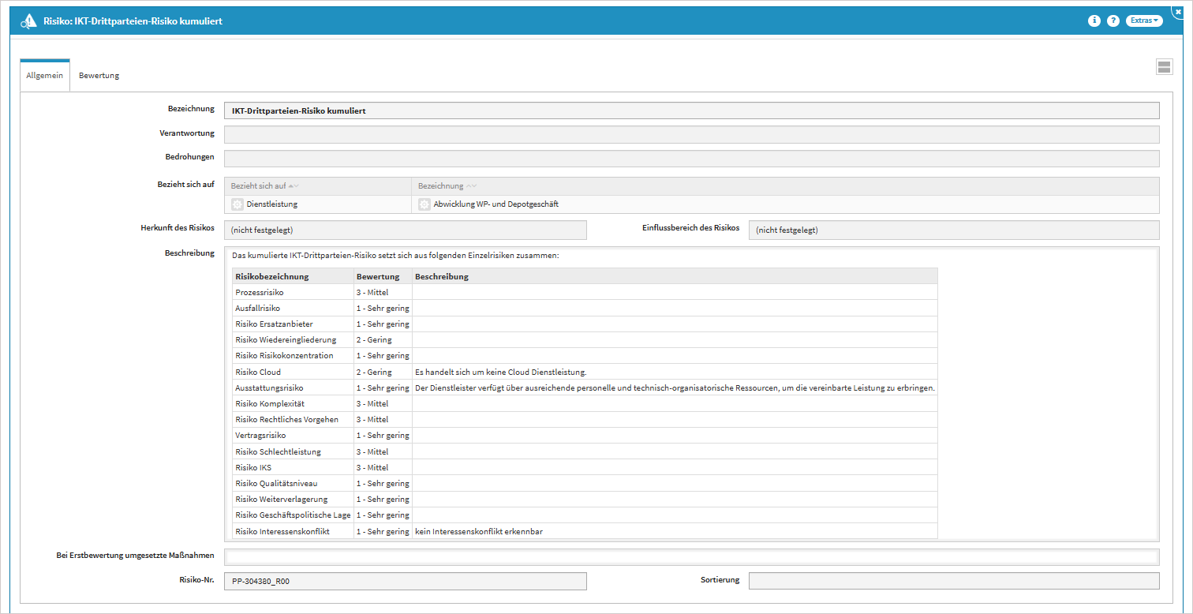Click gear icon beside Abwicklung WP- und Depotgeschäft
Viewport: 1193px width, 614px height.
(424, 204)
